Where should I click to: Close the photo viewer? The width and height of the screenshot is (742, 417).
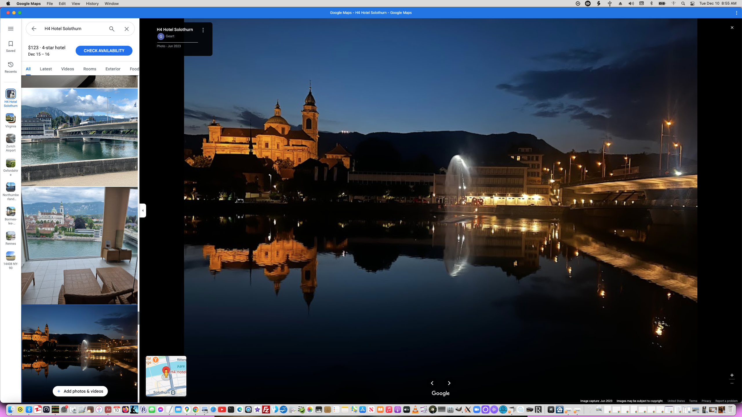pyautogui.click(x=732, y=28)
